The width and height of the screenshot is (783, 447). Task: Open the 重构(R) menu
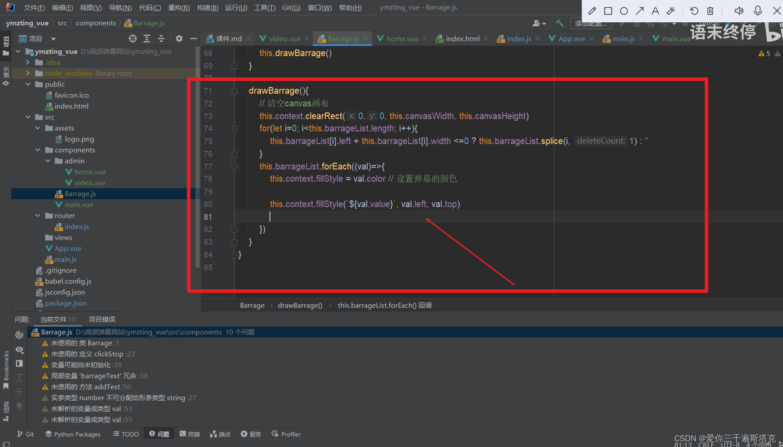pyautogui.click(x=179, y=7)
